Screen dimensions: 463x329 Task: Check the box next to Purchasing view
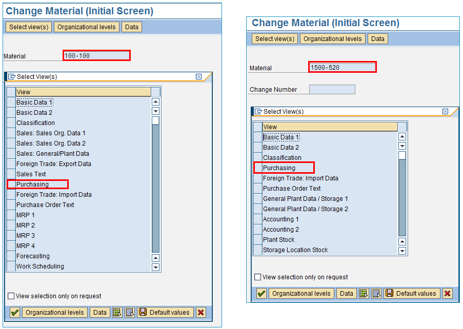(x=11, y=184)
